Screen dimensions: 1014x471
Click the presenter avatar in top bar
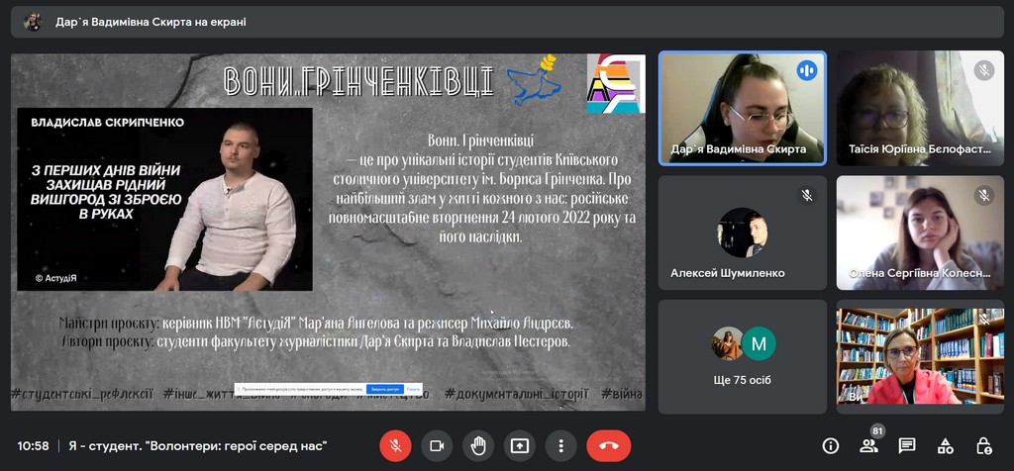click(34, 22)
